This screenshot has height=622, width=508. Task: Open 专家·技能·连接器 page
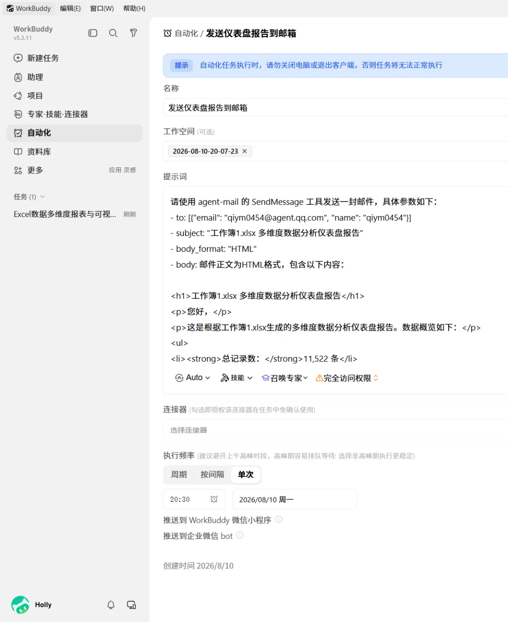(75, 114)
